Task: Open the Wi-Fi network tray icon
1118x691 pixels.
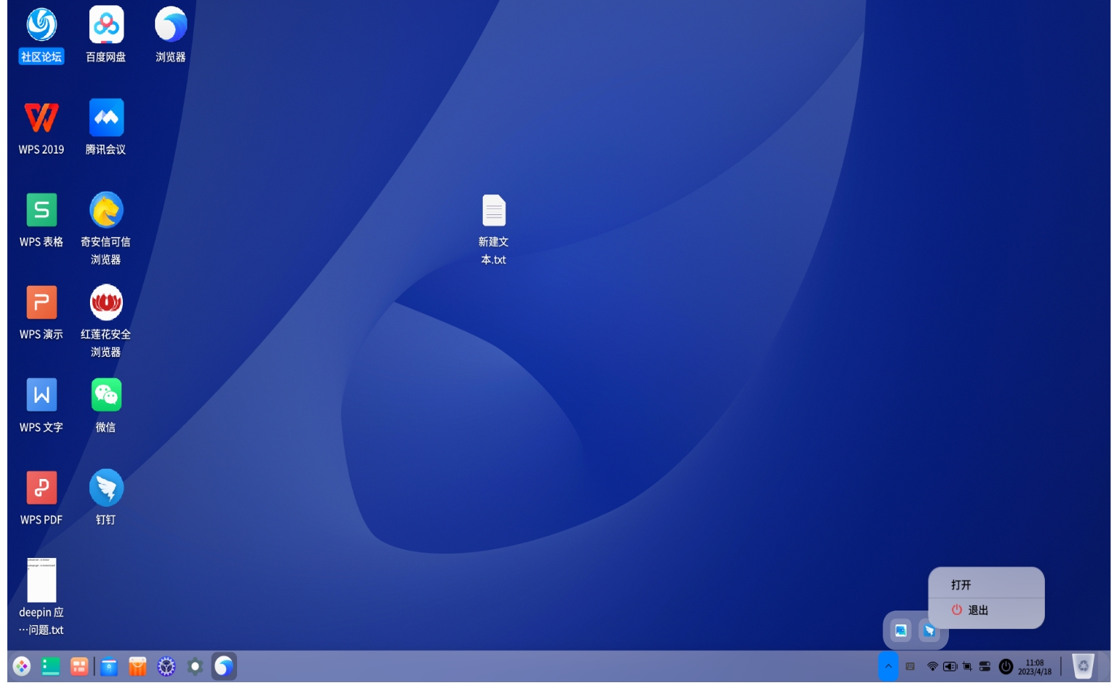Action: (932, 667)
